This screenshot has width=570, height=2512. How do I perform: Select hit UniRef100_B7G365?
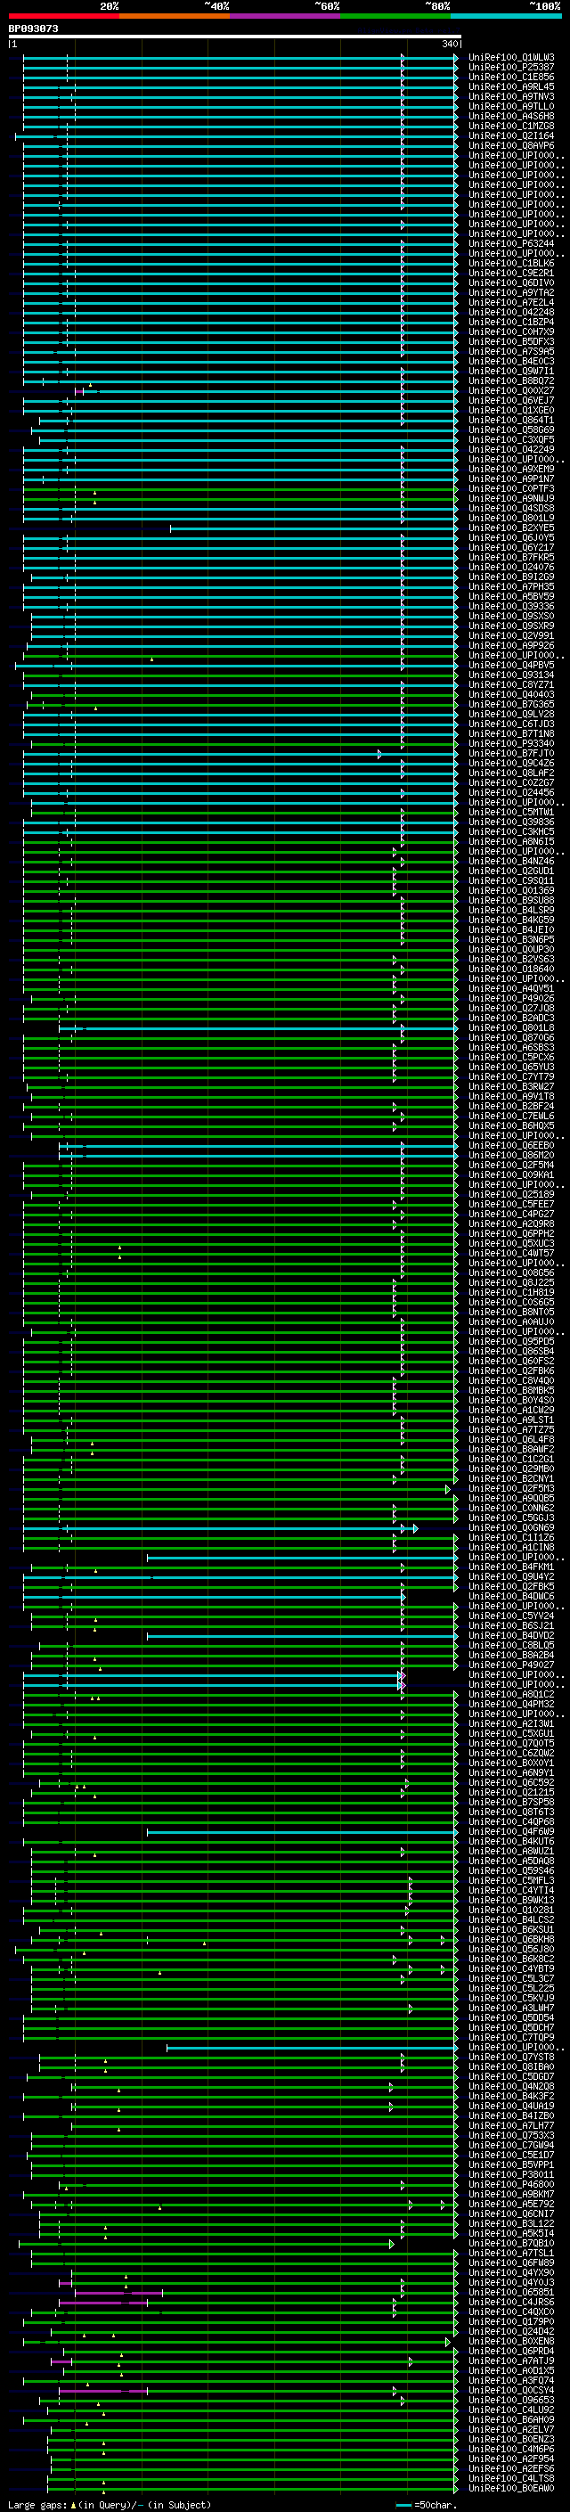click(511, 704)
